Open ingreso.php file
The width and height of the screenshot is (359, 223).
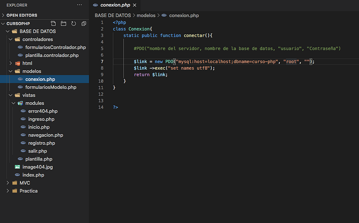(x=44, y=119)
